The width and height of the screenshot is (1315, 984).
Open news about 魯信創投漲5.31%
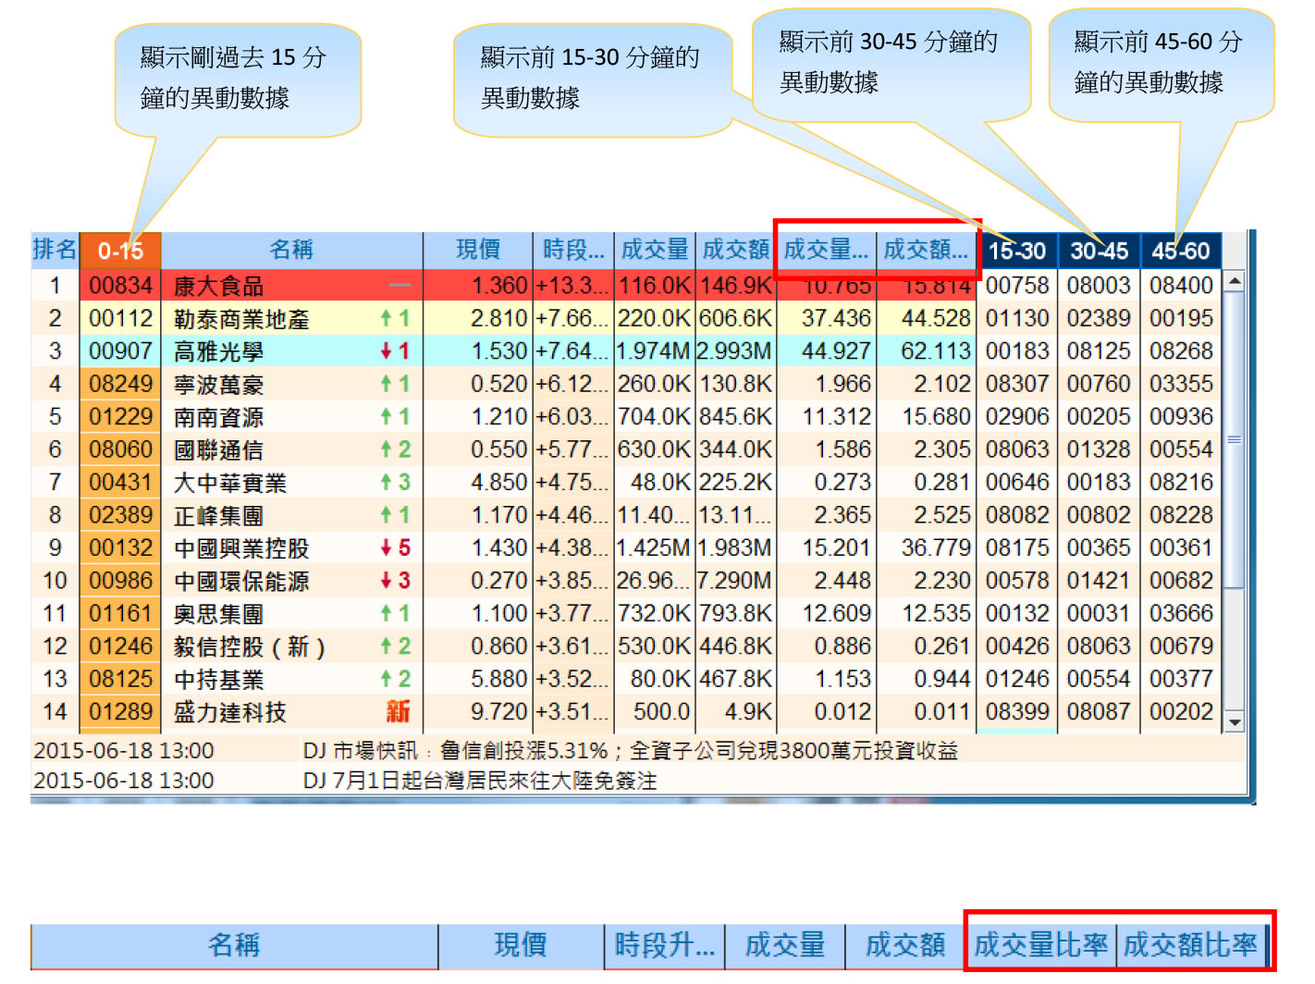tap(631, 751)
